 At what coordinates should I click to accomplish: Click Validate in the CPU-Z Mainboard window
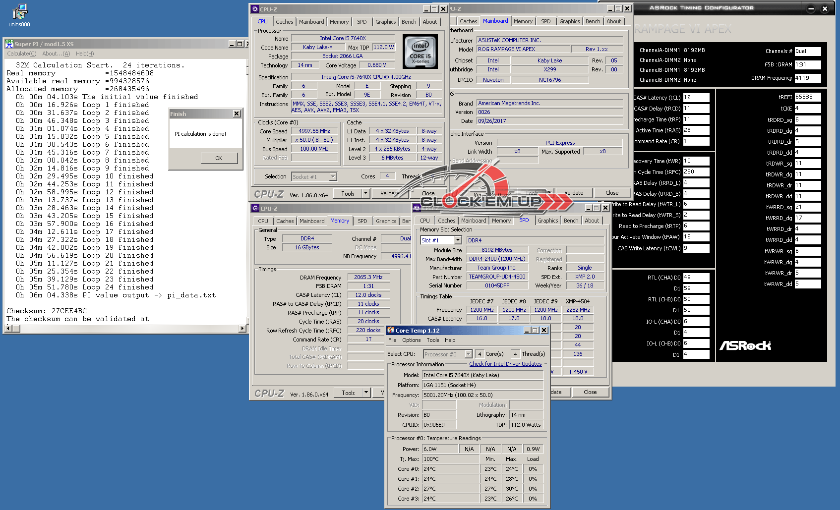point(574,193)
